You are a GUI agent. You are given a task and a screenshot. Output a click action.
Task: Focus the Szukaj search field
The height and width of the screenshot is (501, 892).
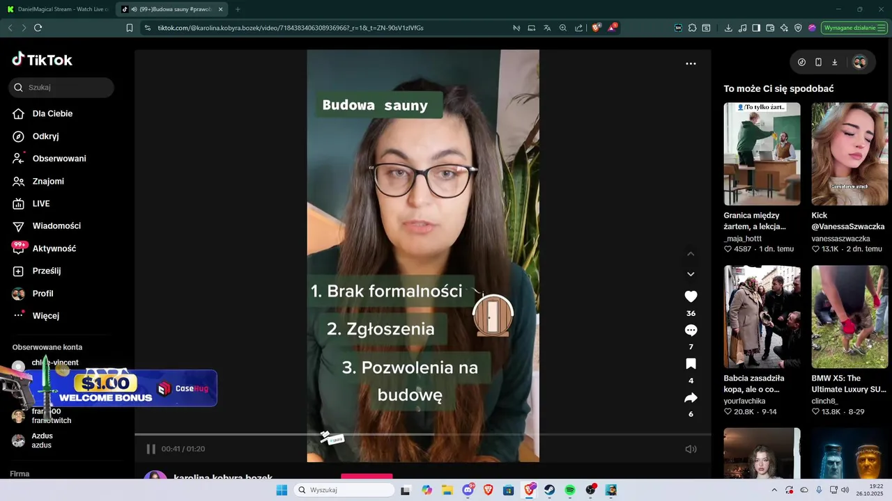(61, 88)
